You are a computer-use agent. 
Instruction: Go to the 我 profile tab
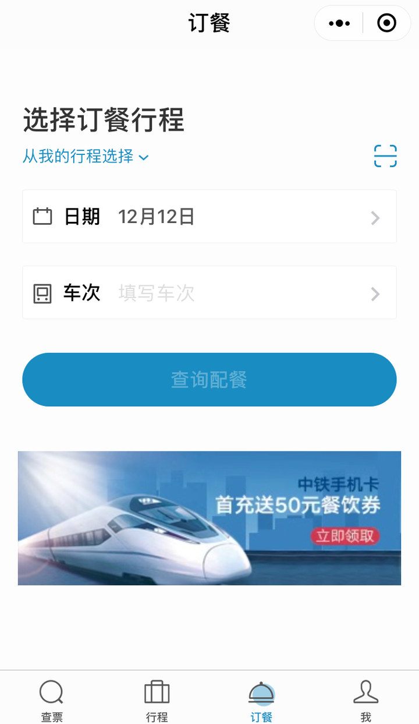coord(366,701)
